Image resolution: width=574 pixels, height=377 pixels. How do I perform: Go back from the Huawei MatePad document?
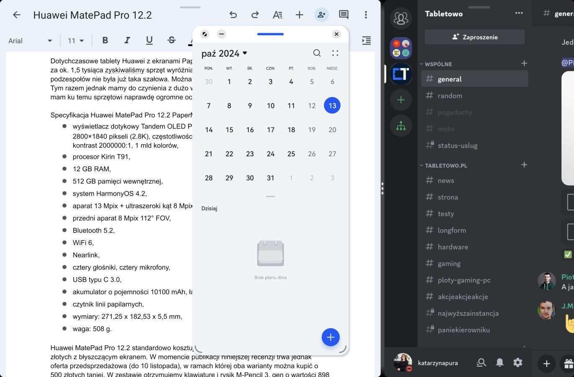pyautogui.click(x=17, y=15)
